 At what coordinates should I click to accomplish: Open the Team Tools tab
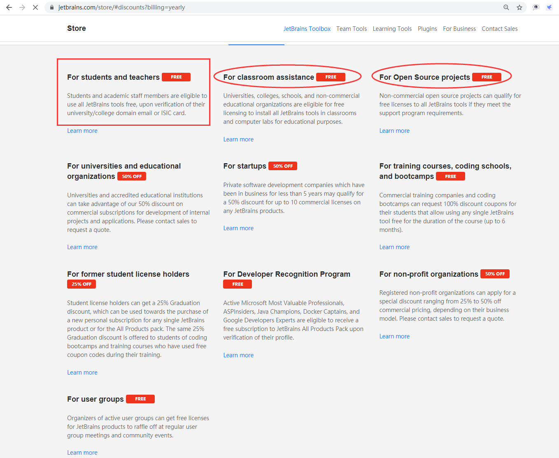(352, 29)
